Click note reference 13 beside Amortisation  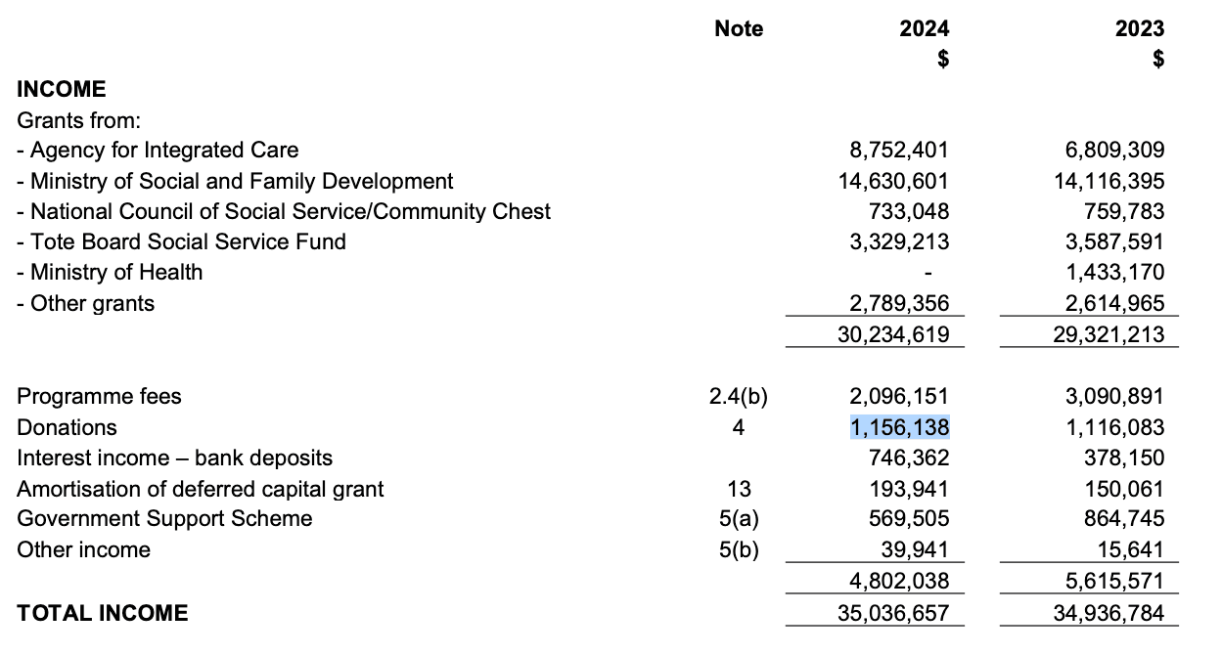[x=739, y=489]
